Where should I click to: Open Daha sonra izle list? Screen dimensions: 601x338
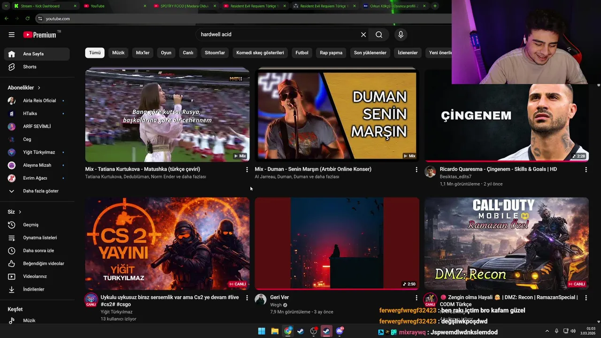pos(37,250)
